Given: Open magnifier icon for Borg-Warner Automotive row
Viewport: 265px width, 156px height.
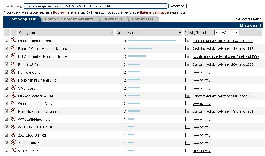Looking at the screenshot, I should [13, 48].
